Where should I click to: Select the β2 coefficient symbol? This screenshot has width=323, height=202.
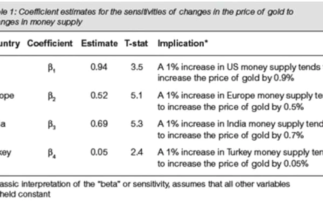51,96
